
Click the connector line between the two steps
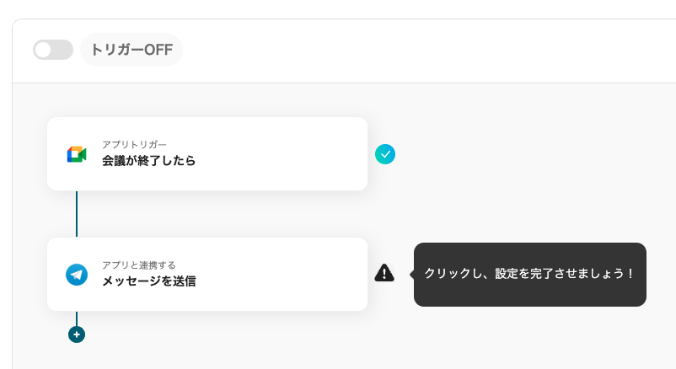click(x=77, y=214)
